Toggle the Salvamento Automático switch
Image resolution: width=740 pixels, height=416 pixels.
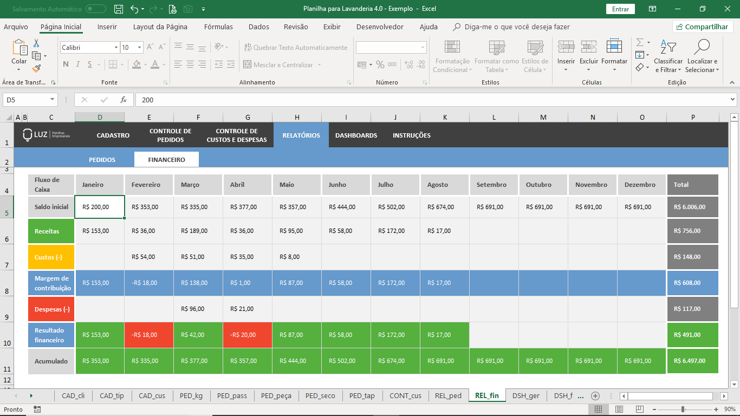96,9
